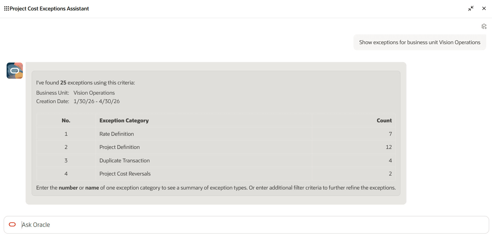Click count 7 for Rate Definition
Screen dimensions: 492x237
(390, 134)
